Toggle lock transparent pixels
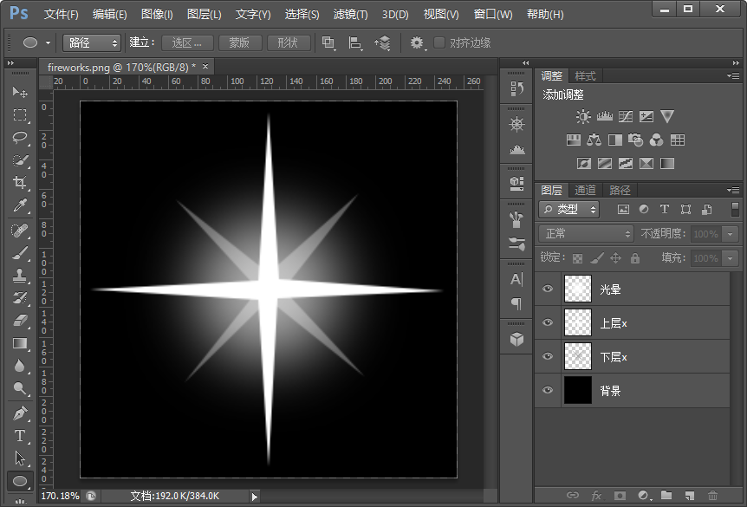This screenshot has width=747, height=507. pyautogui.click(x=577, y=258)
